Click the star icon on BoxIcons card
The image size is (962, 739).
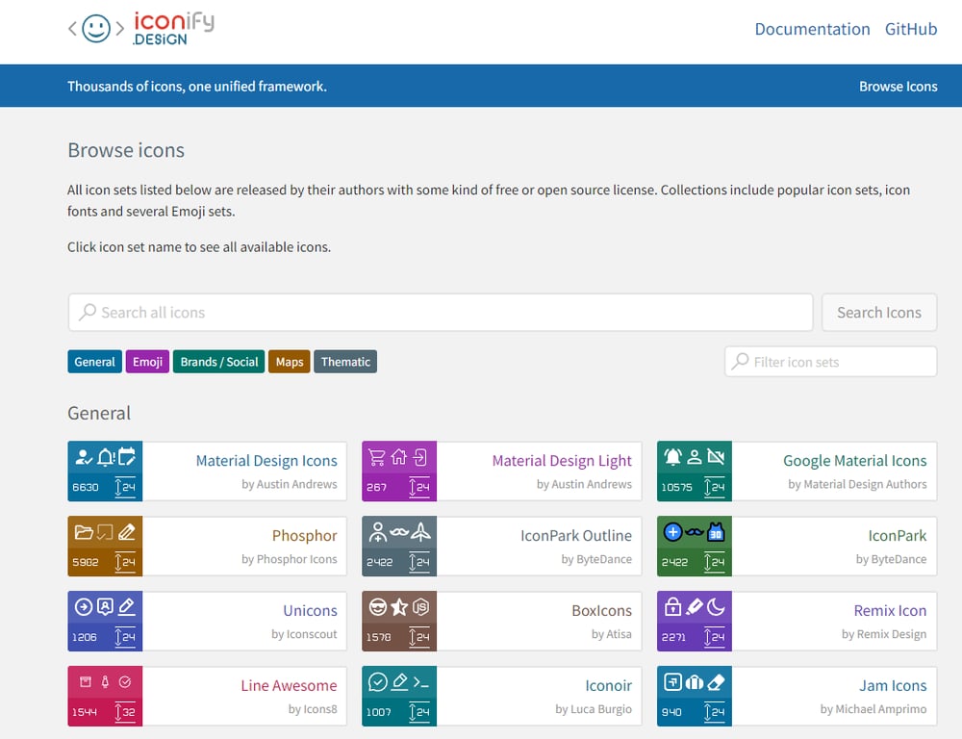pos(399,607)
